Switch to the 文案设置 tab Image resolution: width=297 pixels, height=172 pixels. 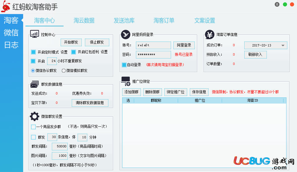pyautogui.click(x=205, y=20)
